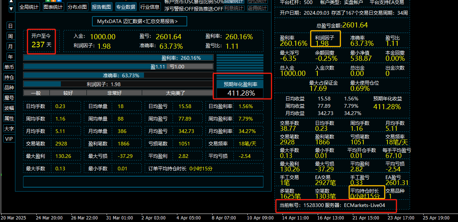Select the 年 period button
Viewport: 458px width, 222px height.
pyautogui.click(x=10, y=56)
